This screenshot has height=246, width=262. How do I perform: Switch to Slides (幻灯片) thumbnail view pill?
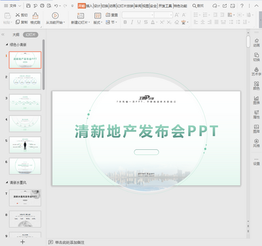[x=31, y=35]
